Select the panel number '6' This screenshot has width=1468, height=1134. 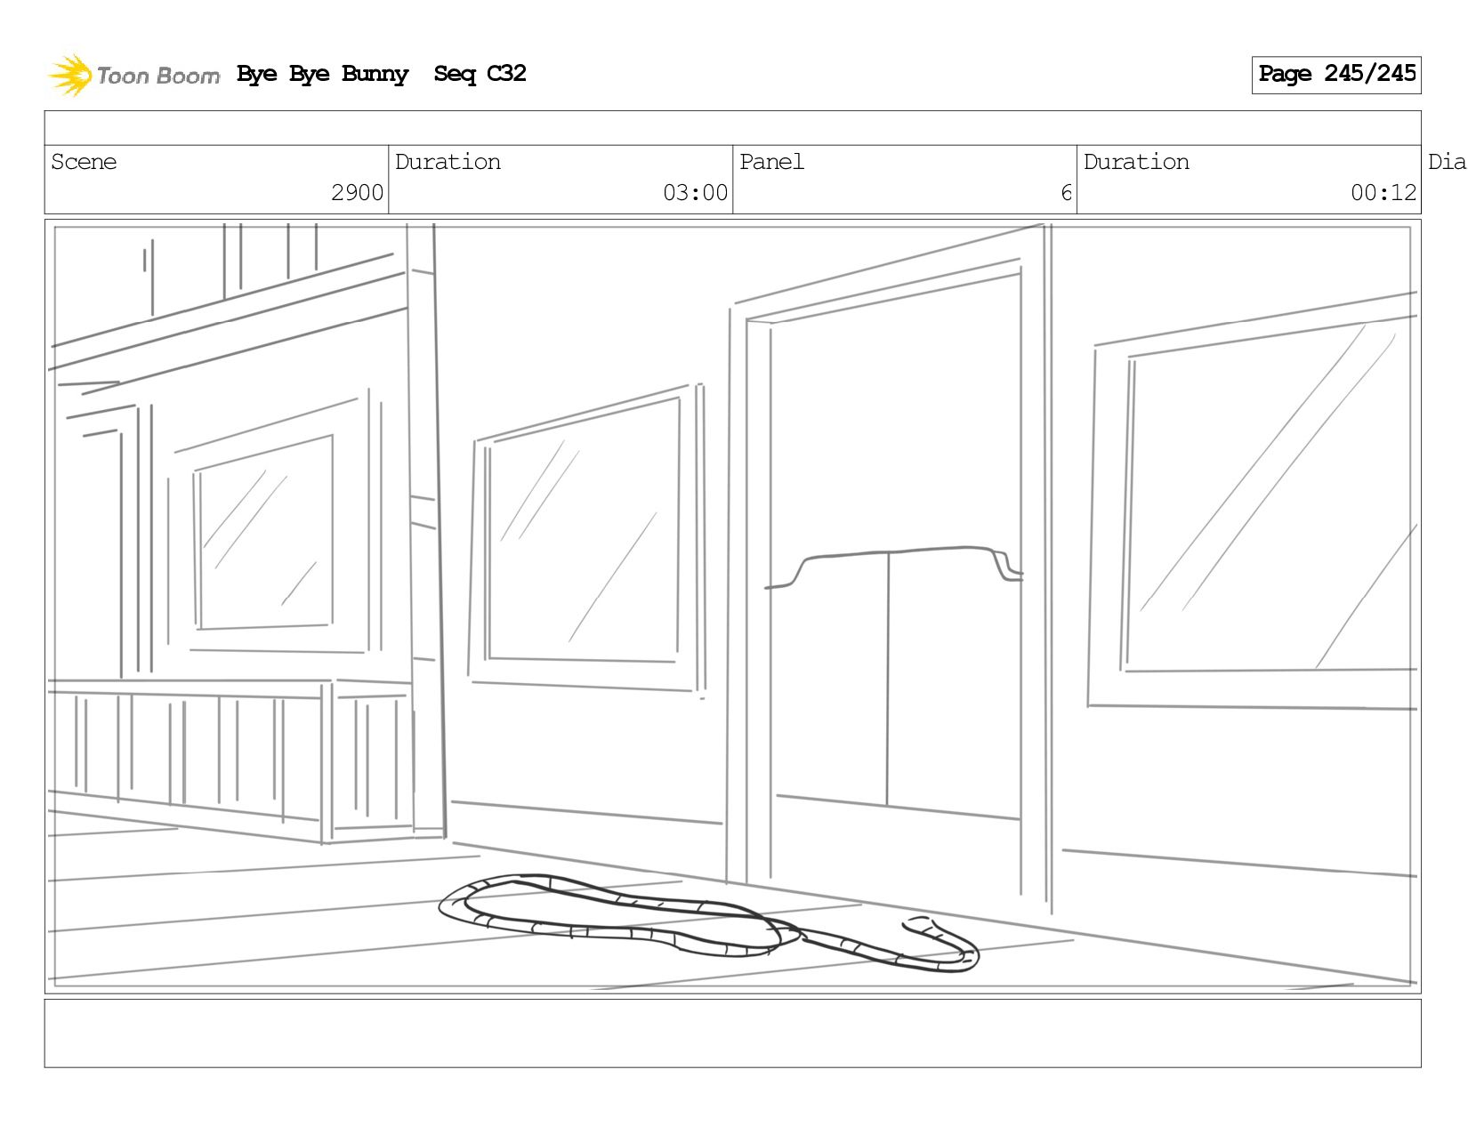pyautogui.click(x=1066, y=193)
